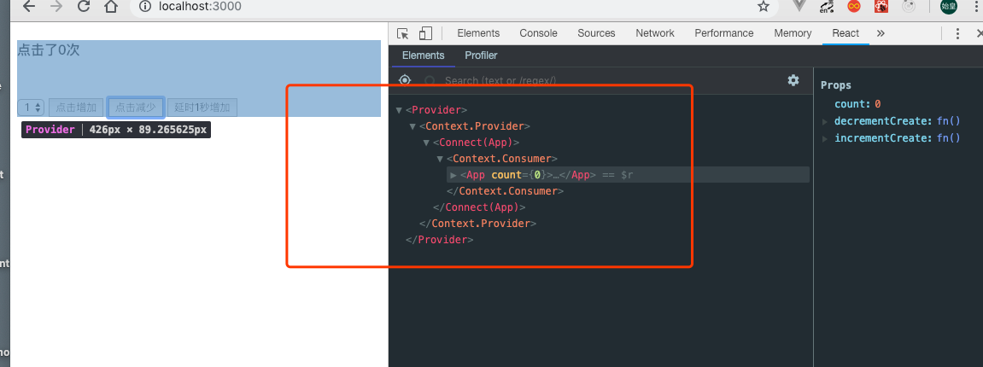Expand the App count={0} node arrow
The width and height of the screenshot is (983, 367).
pos(453,175)
